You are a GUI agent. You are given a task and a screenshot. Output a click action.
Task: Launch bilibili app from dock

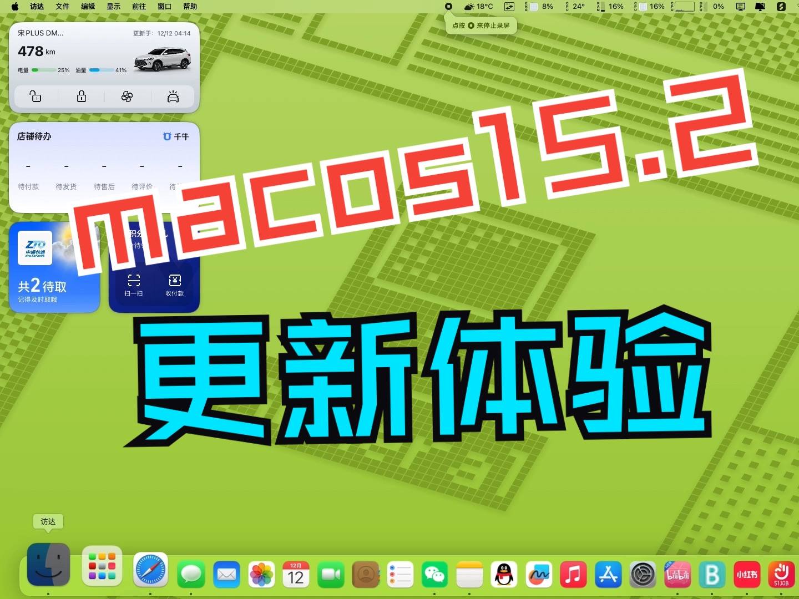[677, 574]
